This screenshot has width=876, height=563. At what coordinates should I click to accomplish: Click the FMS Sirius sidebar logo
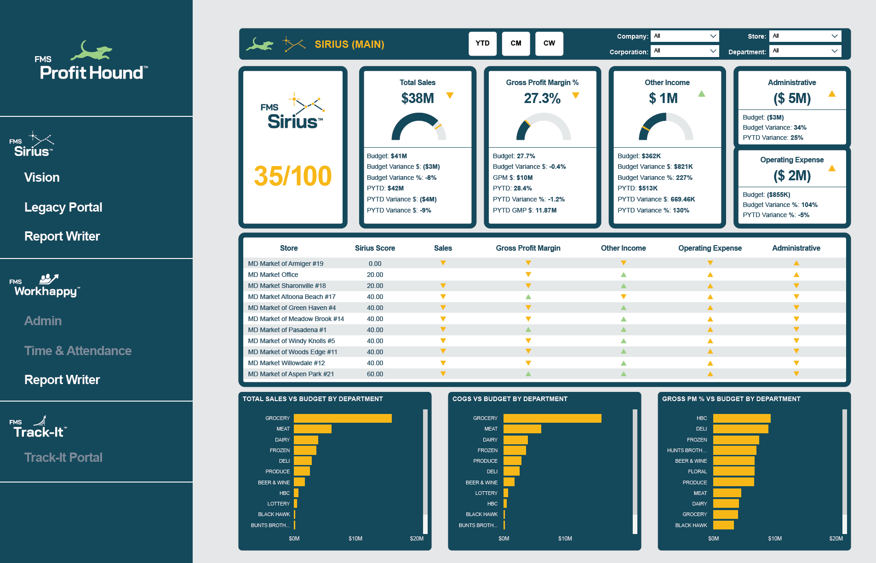pos(32,144)
